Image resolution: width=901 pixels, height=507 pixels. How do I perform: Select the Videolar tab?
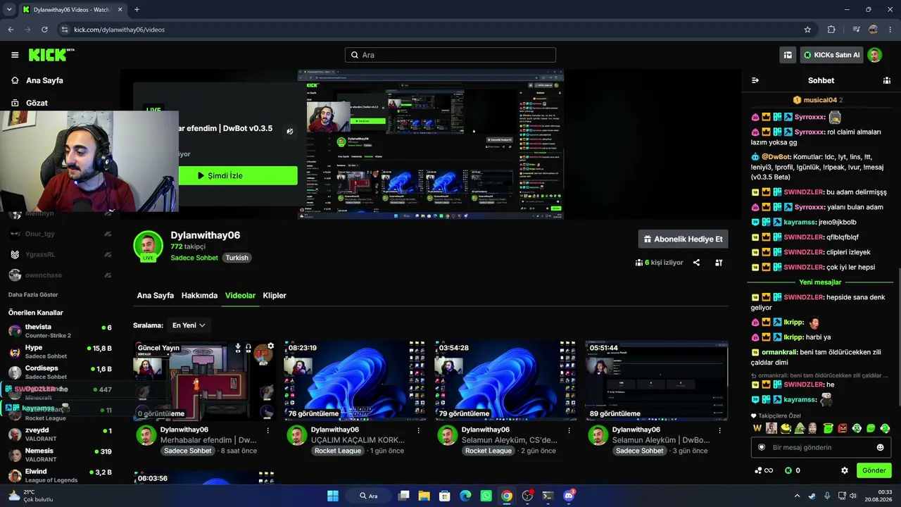coord(240,296)
